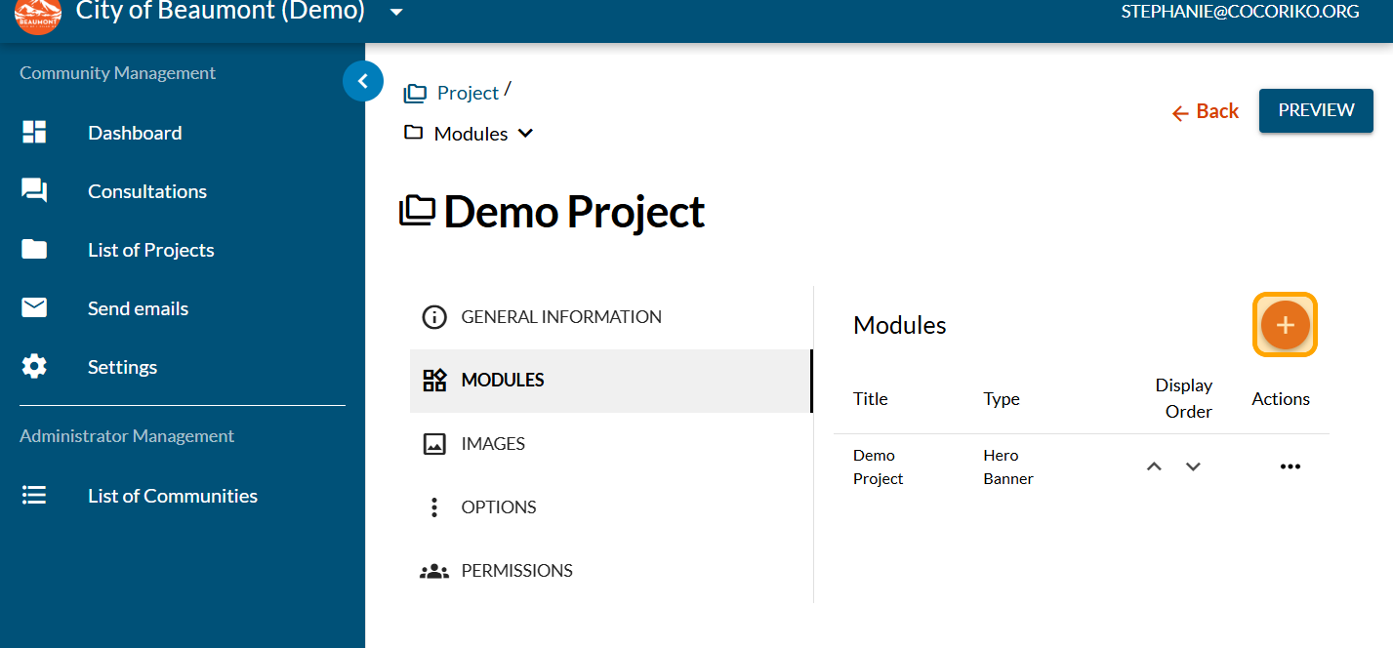
Task: Go back using the Back link
Action: (1206, 111)
